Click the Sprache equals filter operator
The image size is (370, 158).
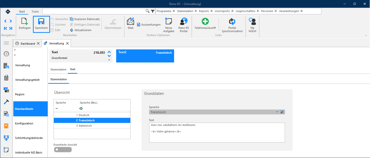pos(57,108)
